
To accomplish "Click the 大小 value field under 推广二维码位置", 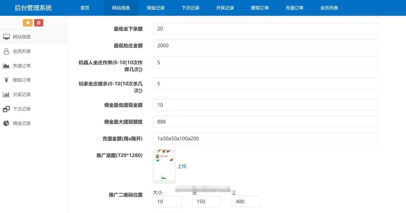I will click(x=167, y=201).
